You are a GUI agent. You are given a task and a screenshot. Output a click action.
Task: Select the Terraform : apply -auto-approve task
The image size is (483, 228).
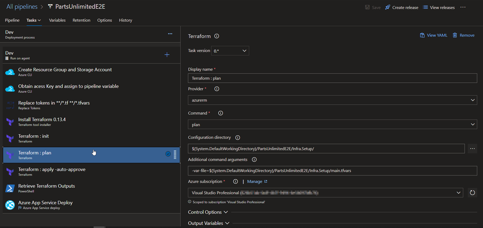(x=91, y=172)
